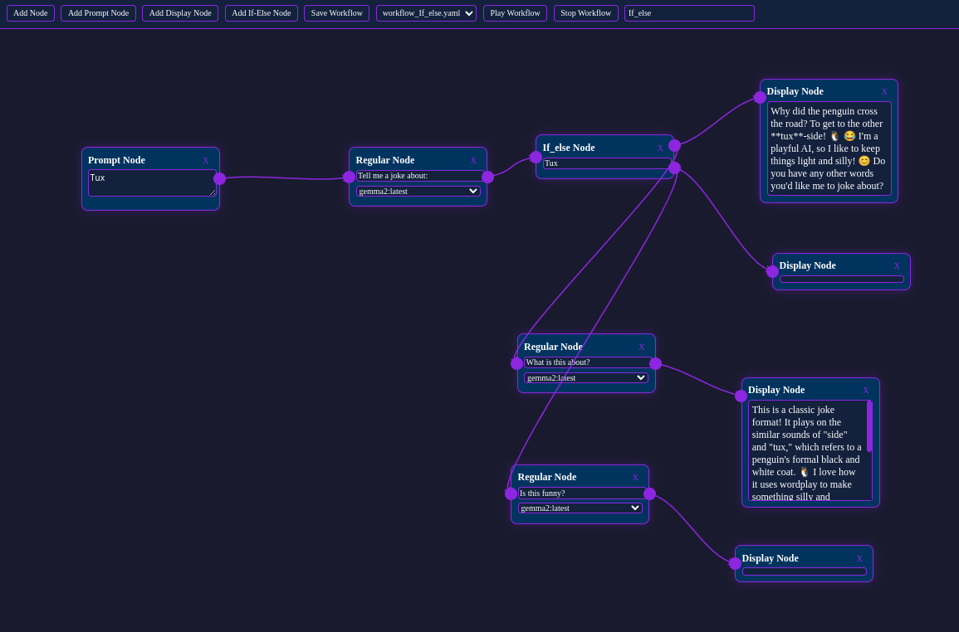Click the If_else Node input connector
Viewport: 959px width, 632px height.
click(536, 157)
